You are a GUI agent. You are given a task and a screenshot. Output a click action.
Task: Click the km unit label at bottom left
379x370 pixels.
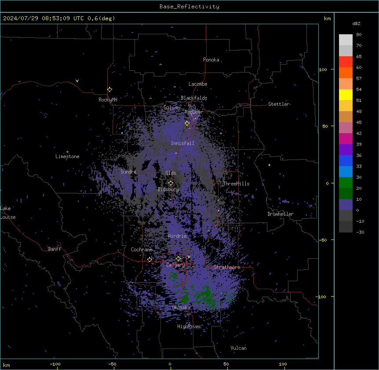click(x=7, y=365)
